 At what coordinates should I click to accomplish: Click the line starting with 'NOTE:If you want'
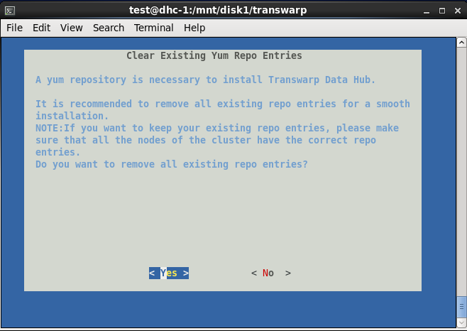click(x=217, y=128)
